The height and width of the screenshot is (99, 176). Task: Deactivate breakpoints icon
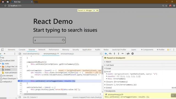pos(128,54)
